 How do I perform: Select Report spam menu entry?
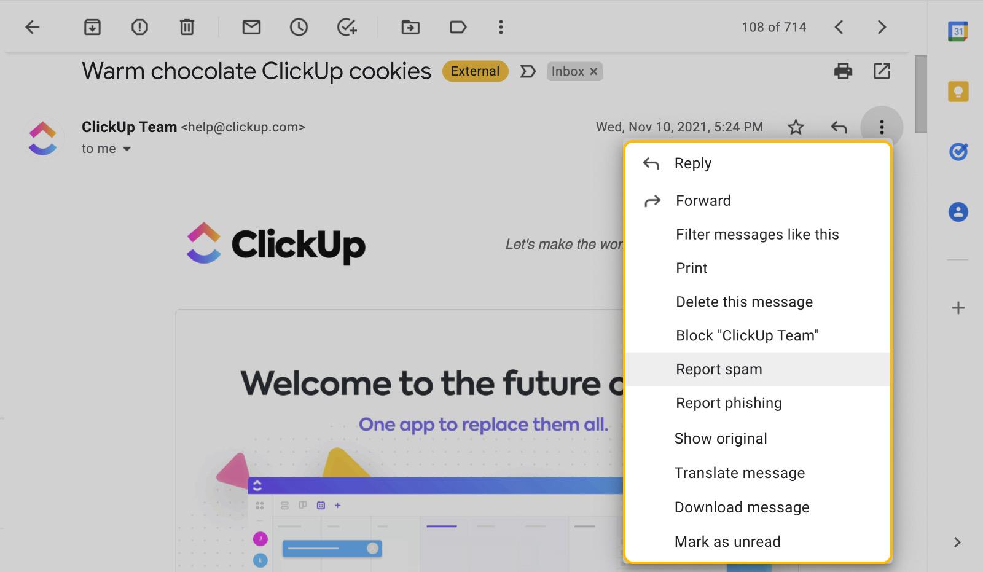pos(758,369)
